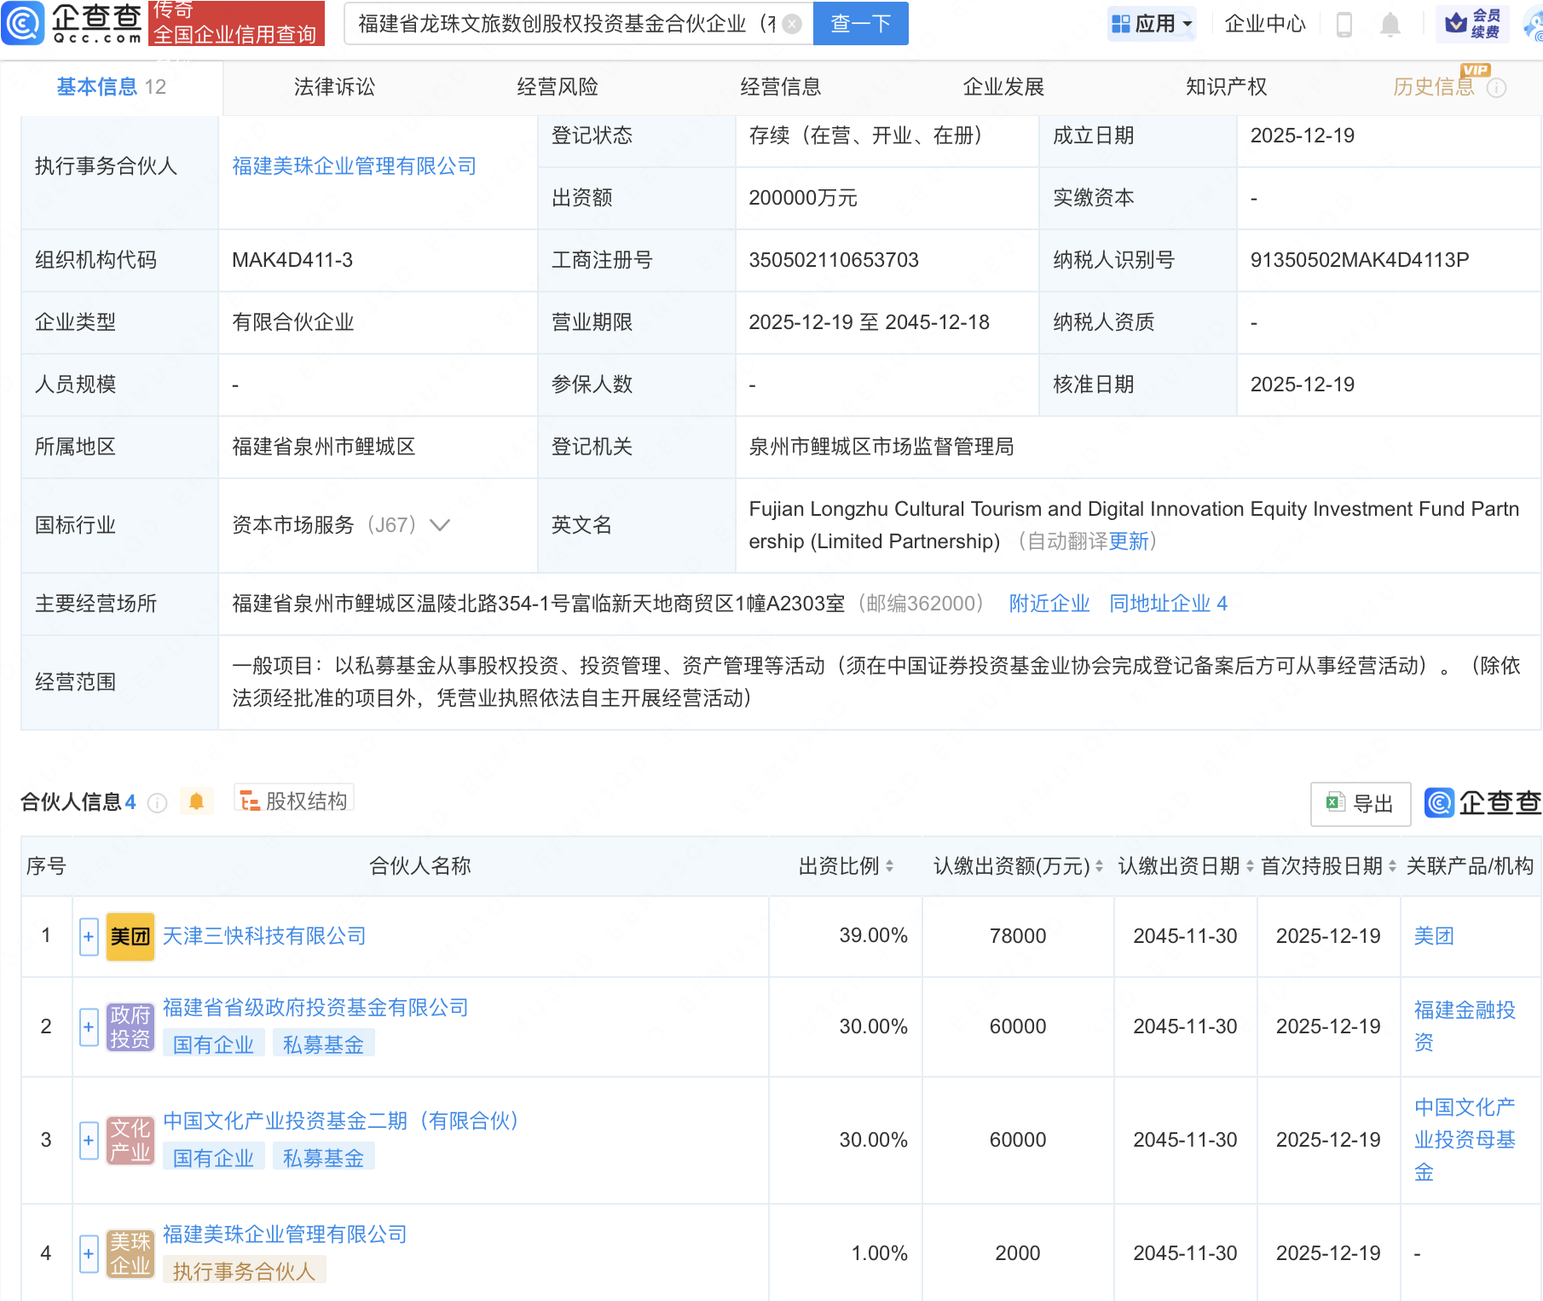Click orange alert bell beside partner info
Screen dimensions: 1543x1301
pos(197,801)
